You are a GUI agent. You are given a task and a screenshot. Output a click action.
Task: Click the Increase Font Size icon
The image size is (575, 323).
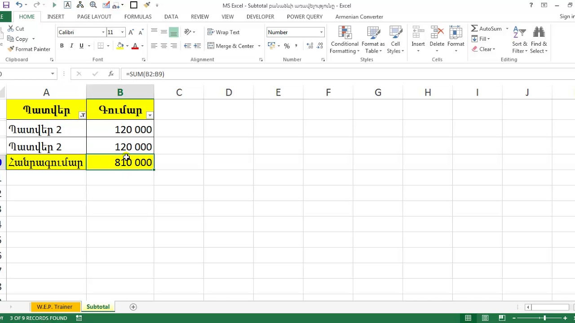point(131,32)
